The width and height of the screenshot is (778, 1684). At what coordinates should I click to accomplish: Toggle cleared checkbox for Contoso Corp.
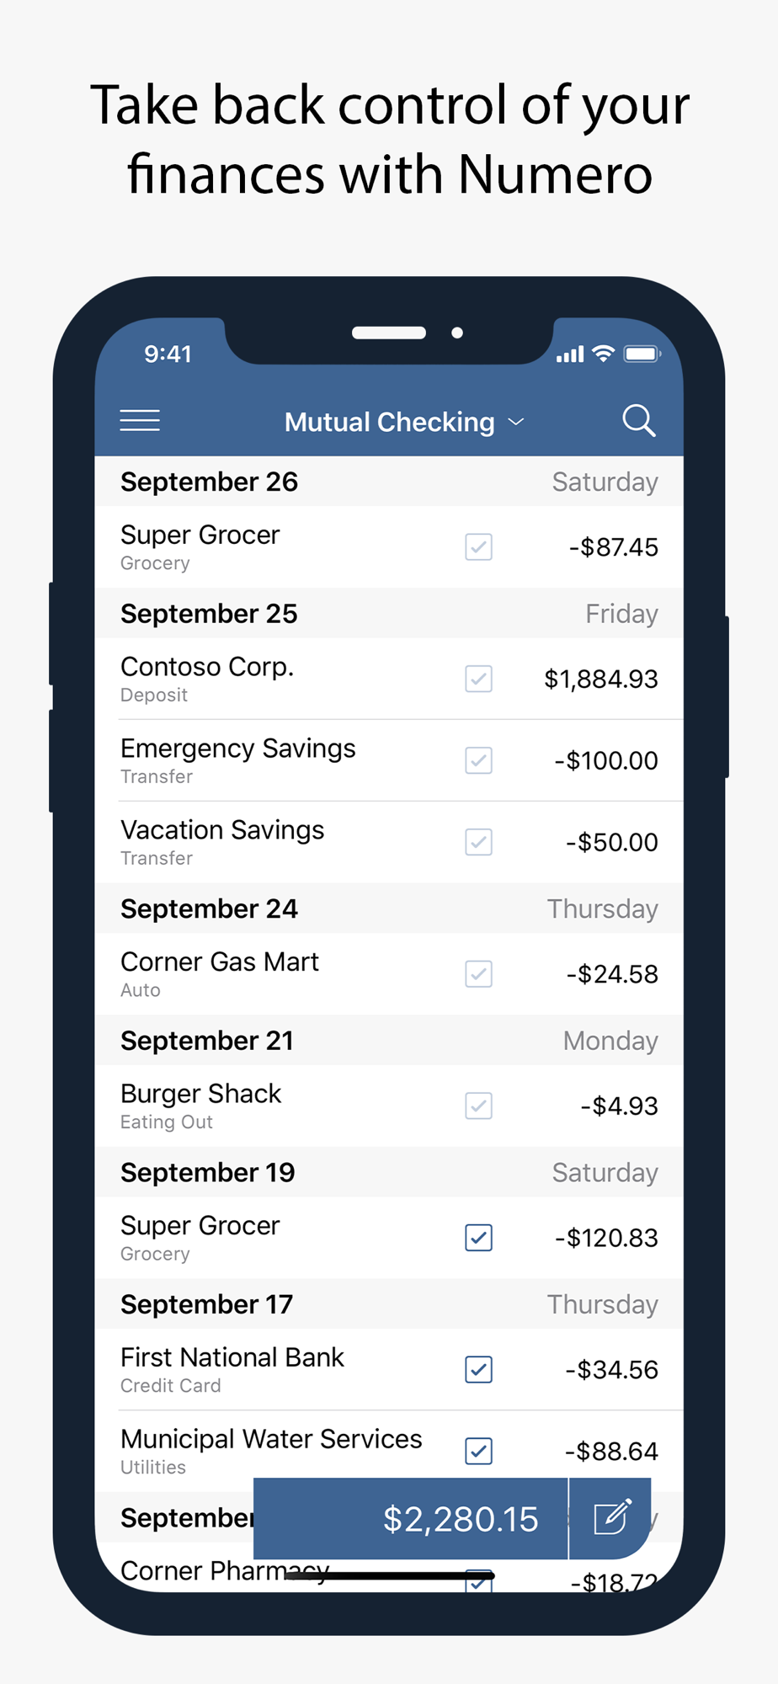tap(478, 679)
